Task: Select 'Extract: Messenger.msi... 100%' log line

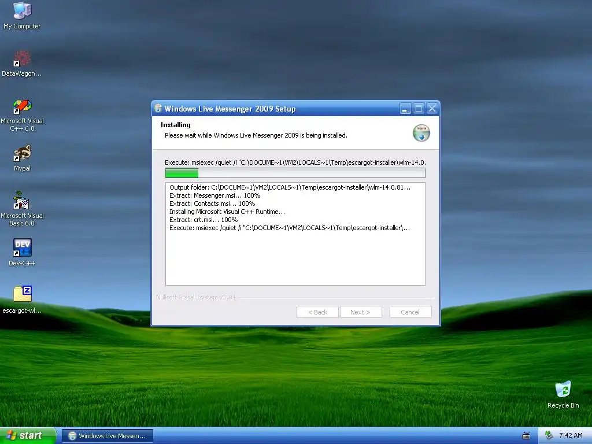Action: 214,195
